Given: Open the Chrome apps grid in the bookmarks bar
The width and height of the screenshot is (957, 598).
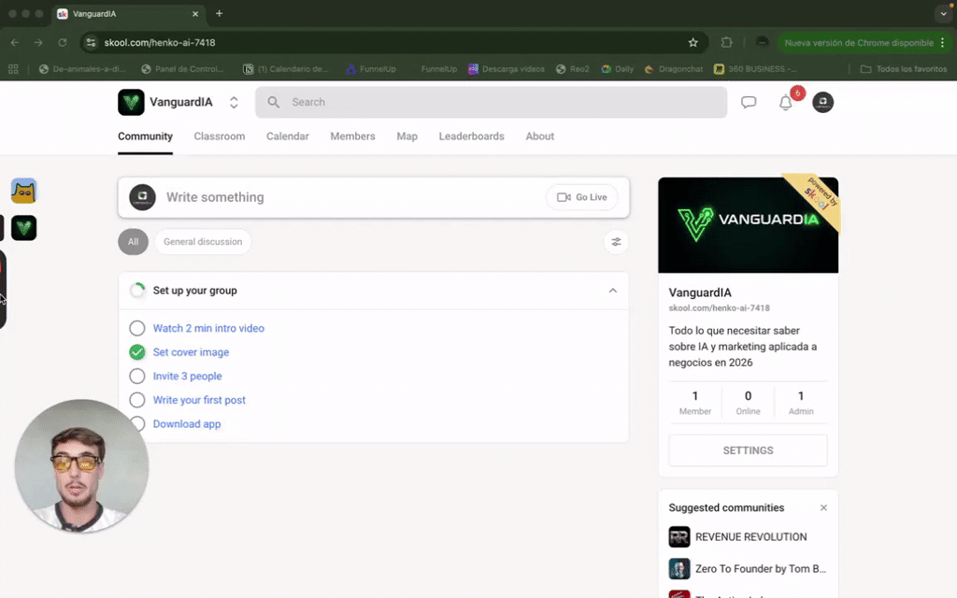Looking at the screenshot, I should pyautogui.click(x=13, y=69).
